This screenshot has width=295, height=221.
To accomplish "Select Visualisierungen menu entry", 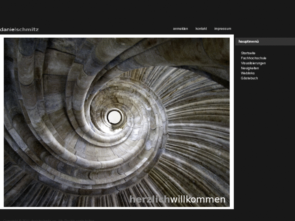I will point(253,63).
